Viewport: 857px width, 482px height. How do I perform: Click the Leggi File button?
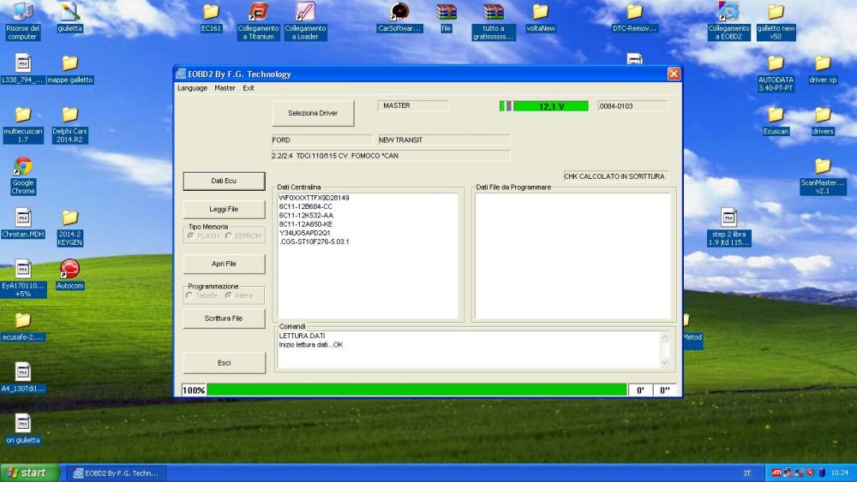click(x=224, y=209)
